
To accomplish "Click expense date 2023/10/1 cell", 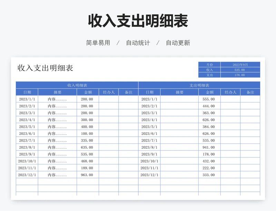I will click(x=149, y=161).
